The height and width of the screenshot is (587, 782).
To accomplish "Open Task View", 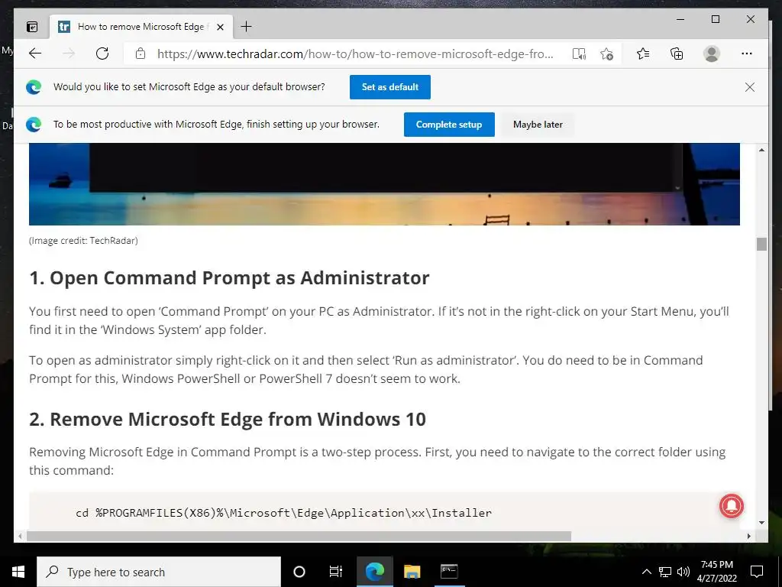I will [x=336, y=572].
